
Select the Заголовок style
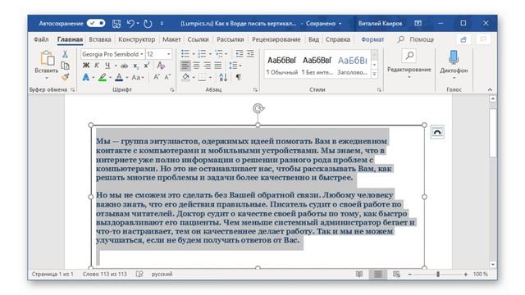click(x=352, y=66)
